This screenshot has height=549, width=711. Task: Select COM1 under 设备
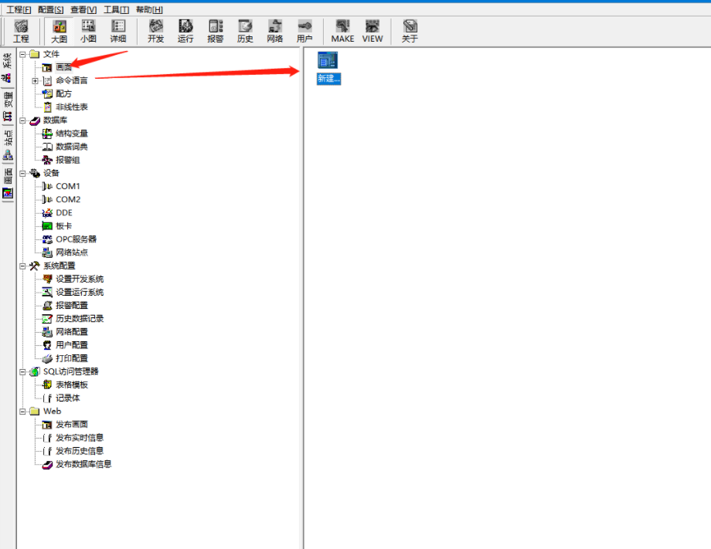point(67,186)
